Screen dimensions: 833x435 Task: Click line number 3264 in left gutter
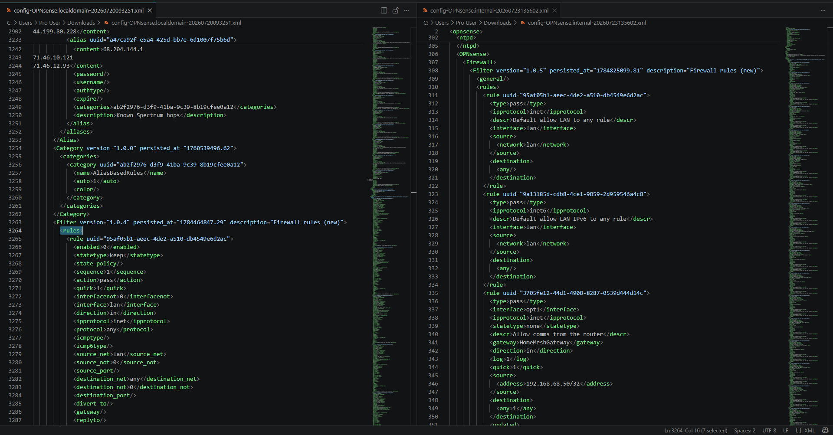pyautogui.click(x=15, y=231)
